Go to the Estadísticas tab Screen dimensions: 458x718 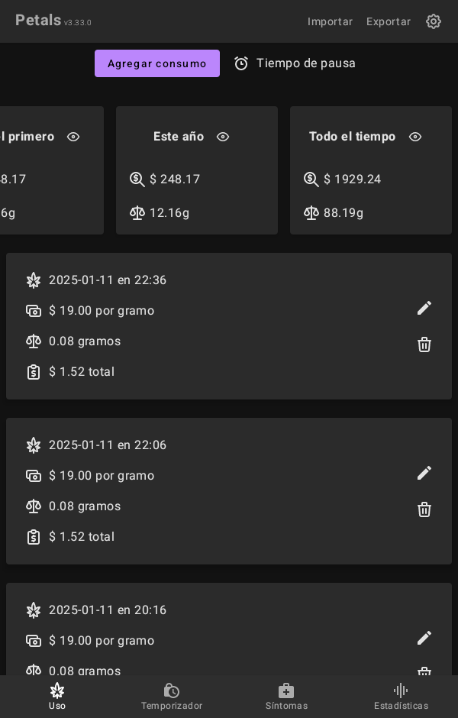pyautogui.click(x=401, y=696)
